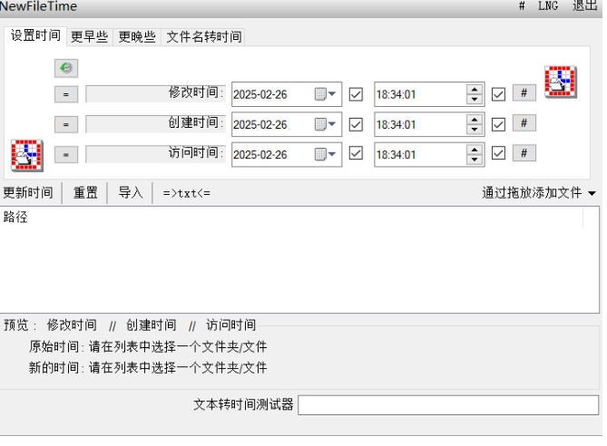Decrease the 访问时间 time with the down spinner
The image size is (607, 446).
tap(475, 160)
